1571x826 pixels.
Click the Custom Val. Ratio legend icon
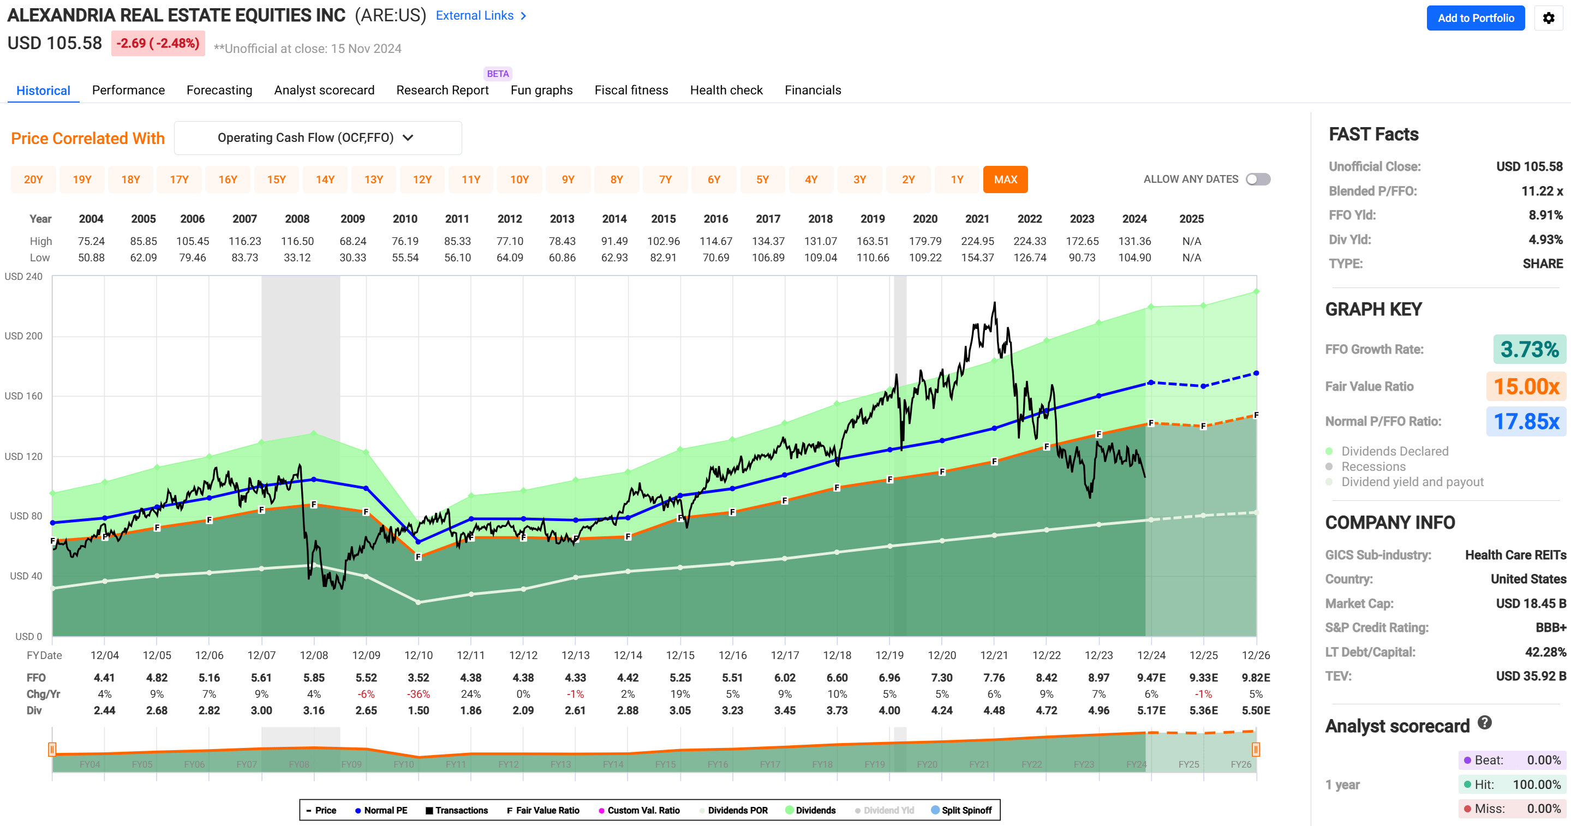pyautogui.click(x=601, y=811)
